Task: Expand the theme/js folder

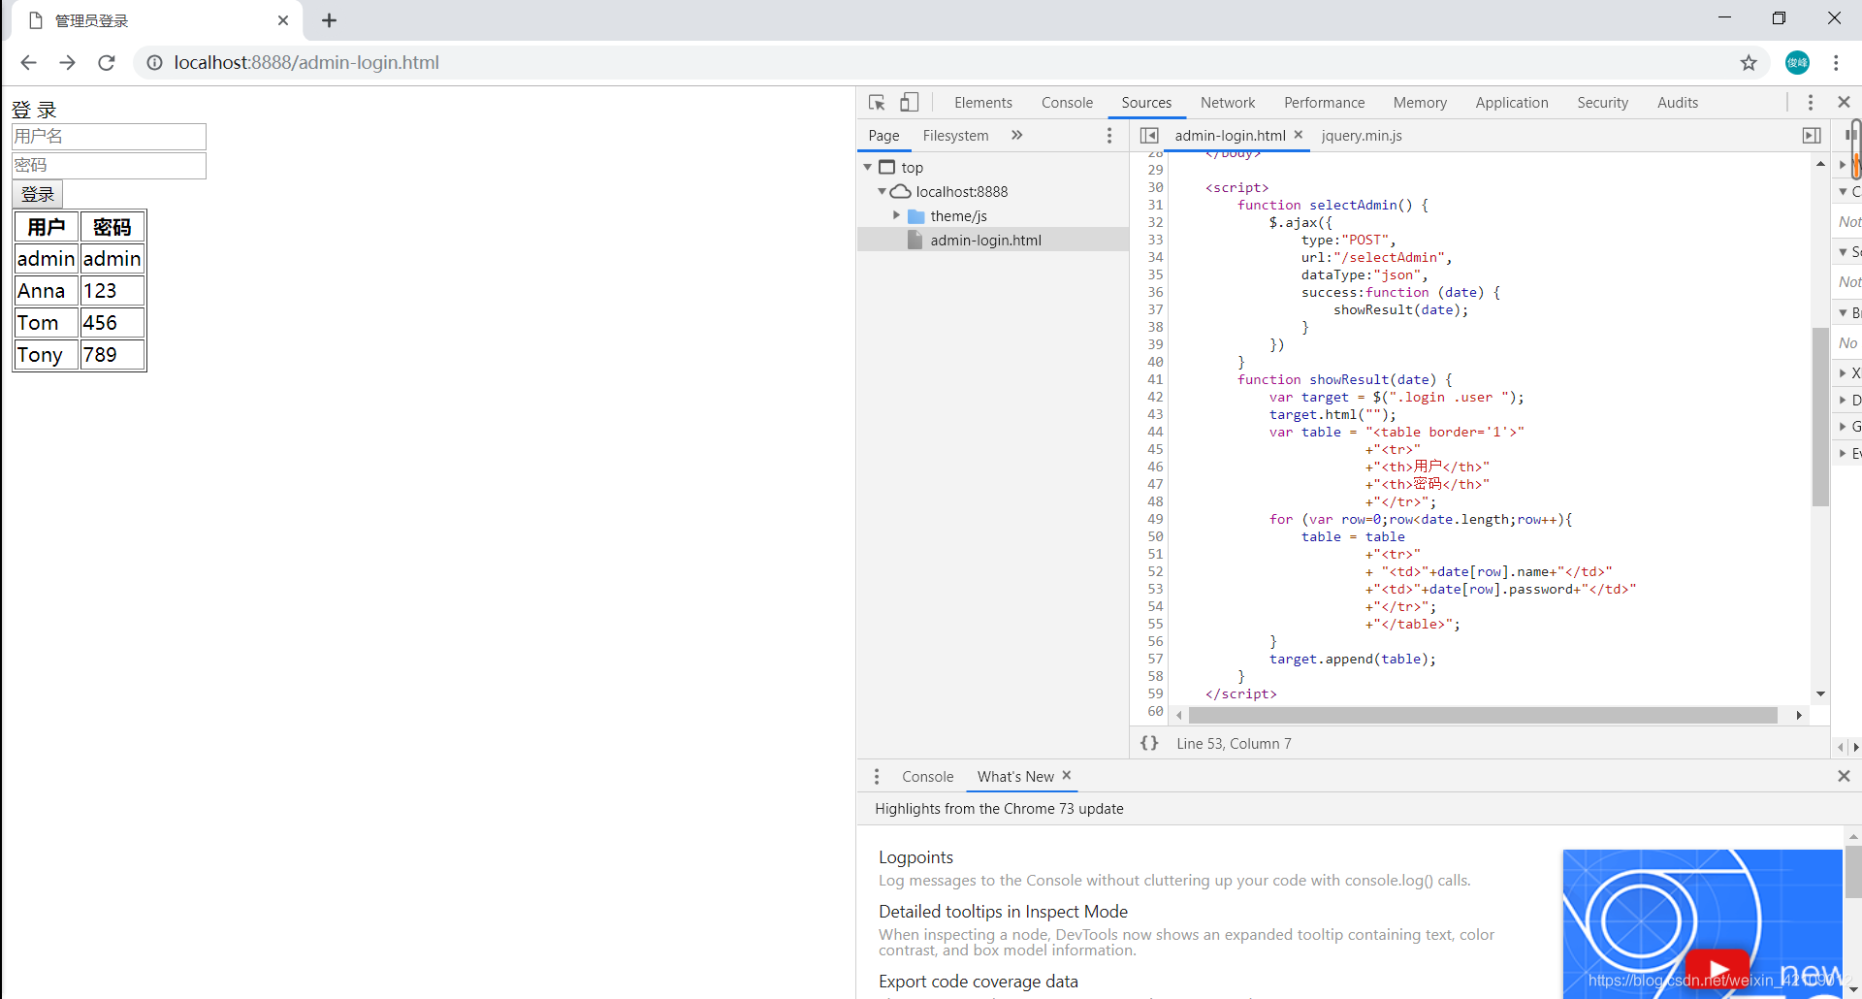Action: click(896, 215)
